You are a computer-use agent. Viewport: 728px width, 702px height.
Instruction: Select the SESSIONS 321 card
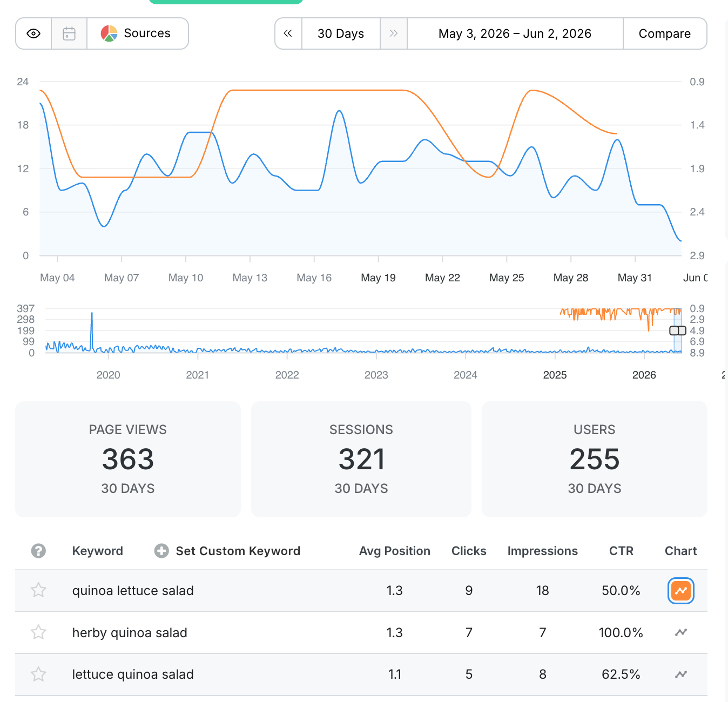pyautogui.click(x=361, y=459)
